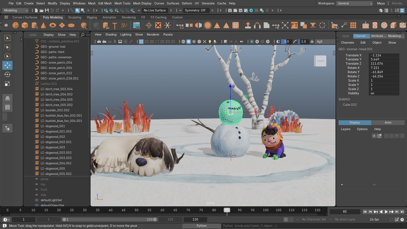
Task: Select GEO-ground-hub in the Outliner
Action: 53,47
